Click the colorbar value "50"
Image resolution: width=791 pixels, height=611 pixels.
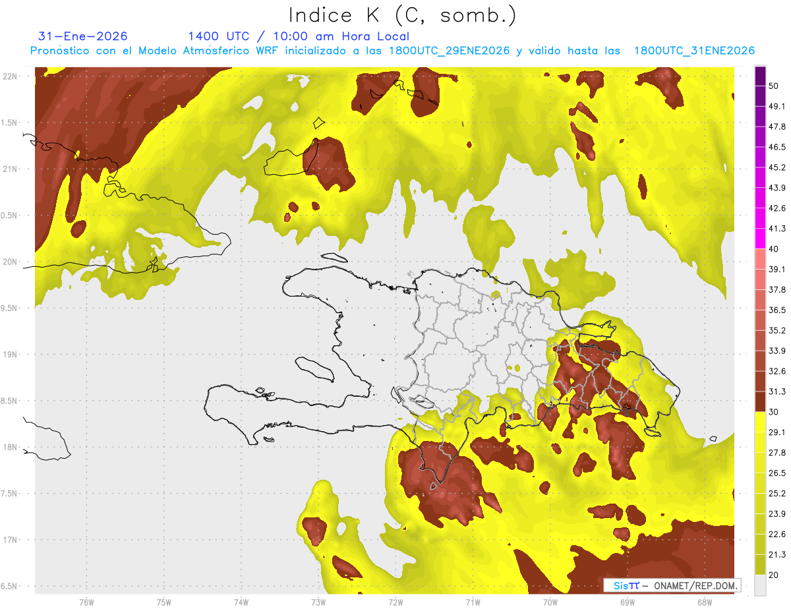775,86
